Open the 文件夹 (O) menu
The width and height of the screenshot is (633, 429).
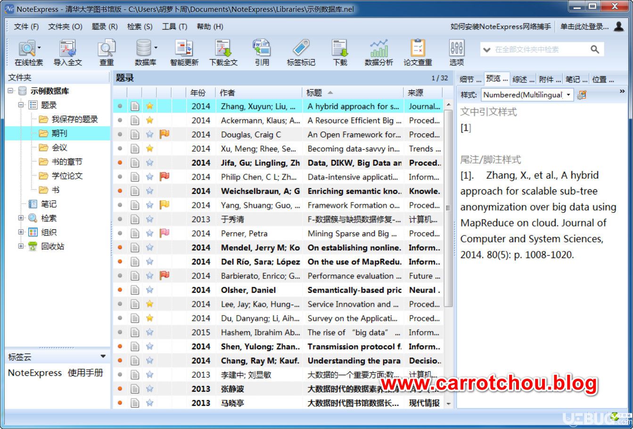click(x=65, y=26)
